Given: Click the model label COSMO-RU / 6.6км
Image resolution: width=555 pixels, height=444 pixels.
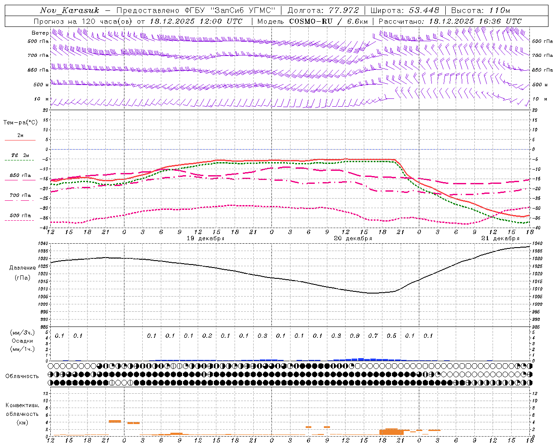Looking at the screenshot, I should pos(328,21).
